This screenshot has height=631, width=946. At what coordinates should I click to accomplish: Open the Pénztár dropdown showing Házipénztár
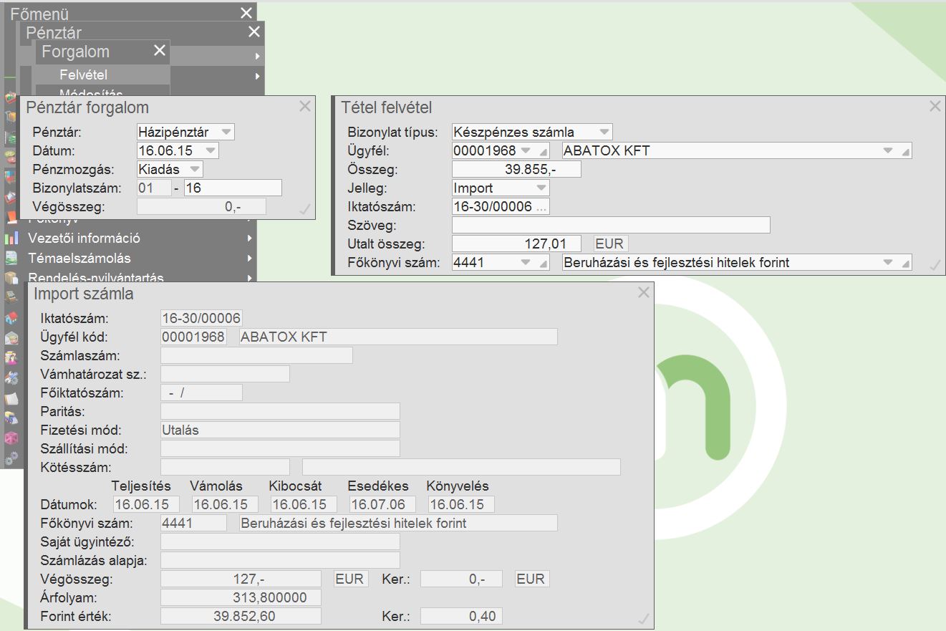click(x=226, y=132)
